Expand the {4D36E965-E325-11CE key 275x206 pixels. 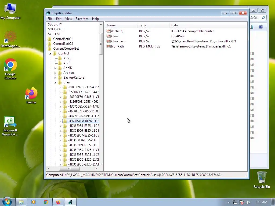click(x=60, y=126)
